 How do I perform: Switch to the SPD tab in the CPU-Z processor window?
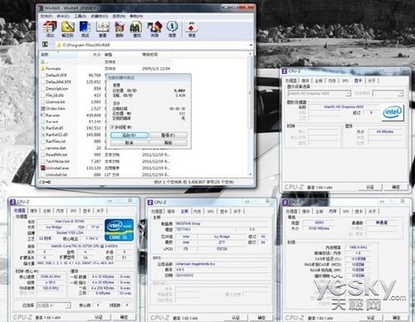pyautogui.click(x=73, y=211)
